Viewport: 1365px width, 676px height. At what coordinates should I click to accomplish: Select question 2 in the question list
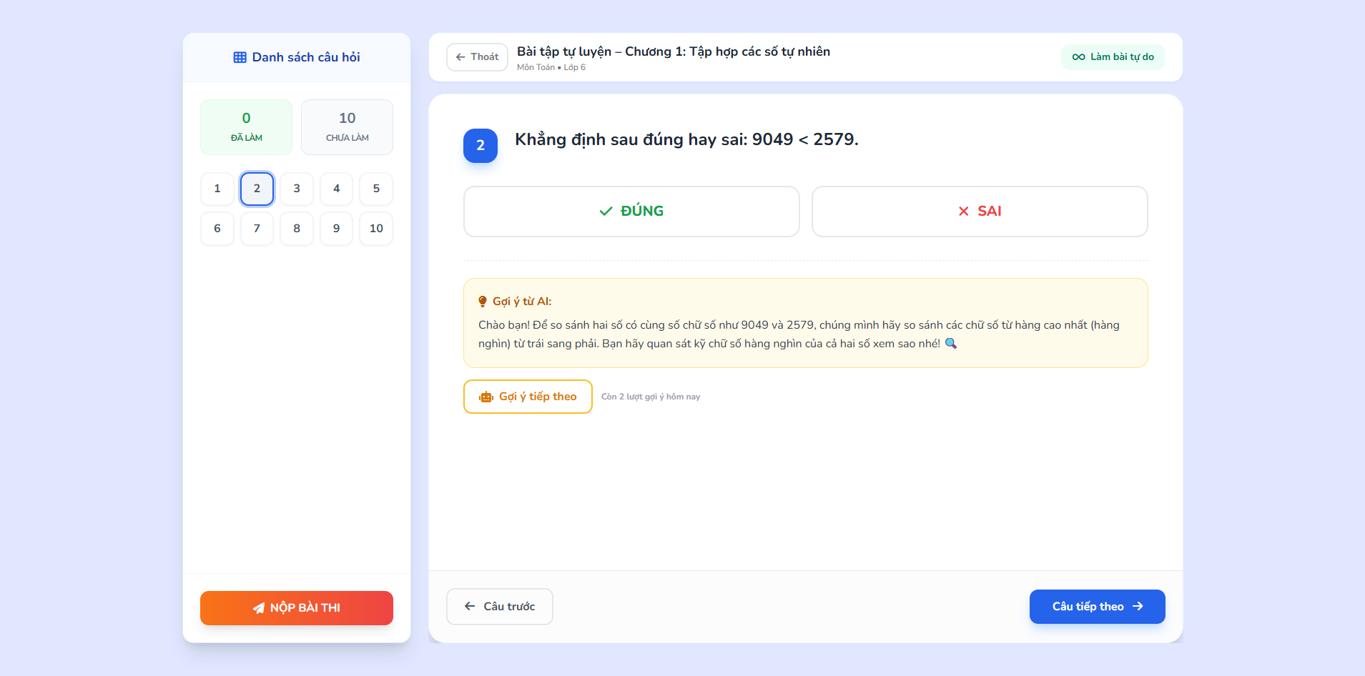[257, 189]
